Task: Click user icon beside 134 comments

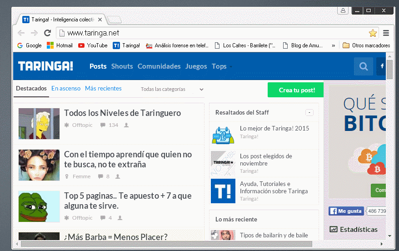Action: (126, 125)
